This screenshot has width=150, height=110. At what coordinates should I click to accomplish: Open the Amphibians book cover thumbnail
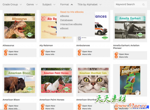130,80
